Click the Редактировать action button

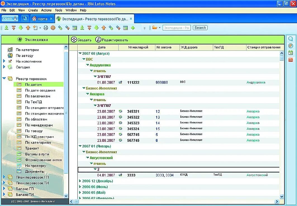(112, 40)
